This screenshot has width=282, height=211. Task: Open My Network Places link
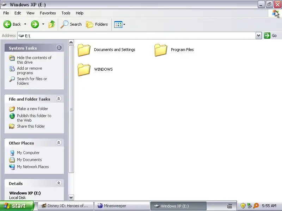point(33,167)
